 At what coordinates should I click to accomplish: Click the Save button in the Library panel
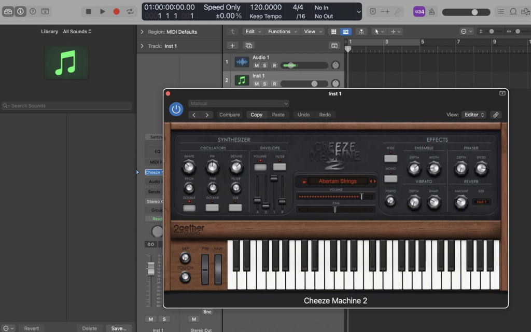pyautogui.click(x=119, y=328)
